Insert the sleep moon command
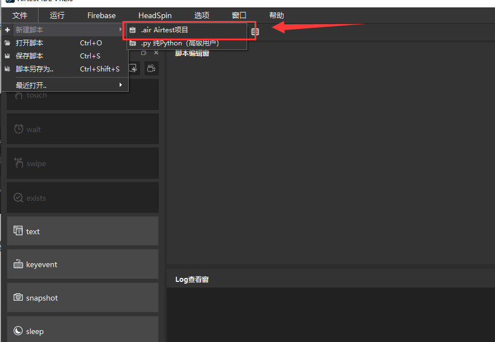 pyautogui.click(x=83, y=329)
